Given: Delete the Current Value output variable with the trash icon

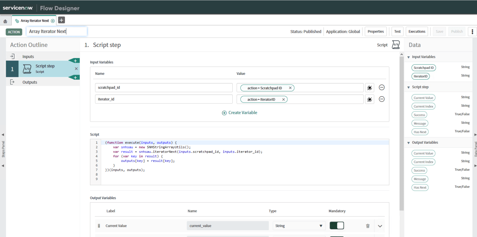Looking at the screenshot, I should (x=368, y=226).
